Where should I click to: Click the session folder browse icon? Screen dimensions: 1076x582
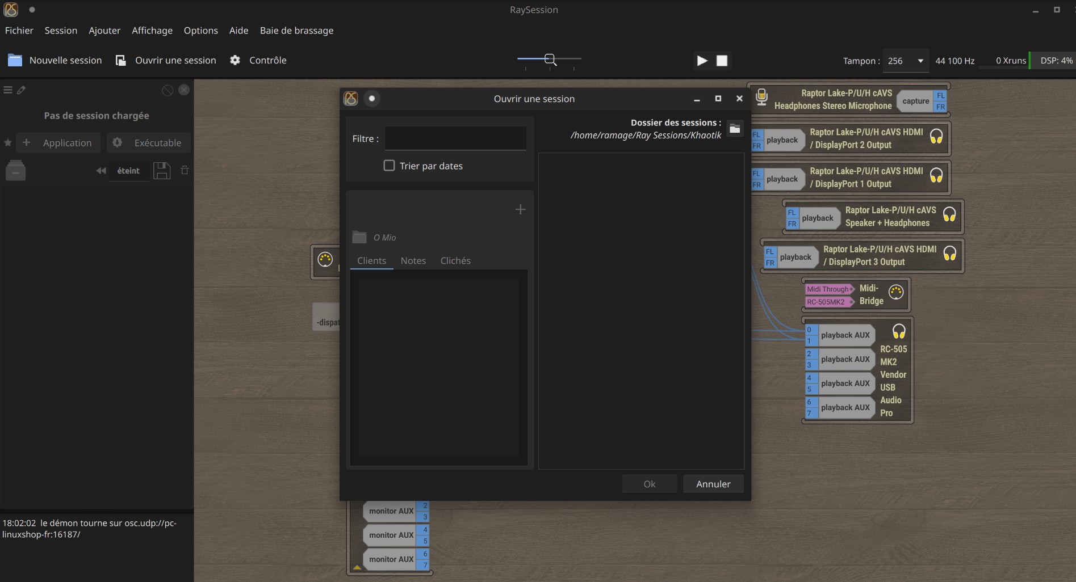735,129
